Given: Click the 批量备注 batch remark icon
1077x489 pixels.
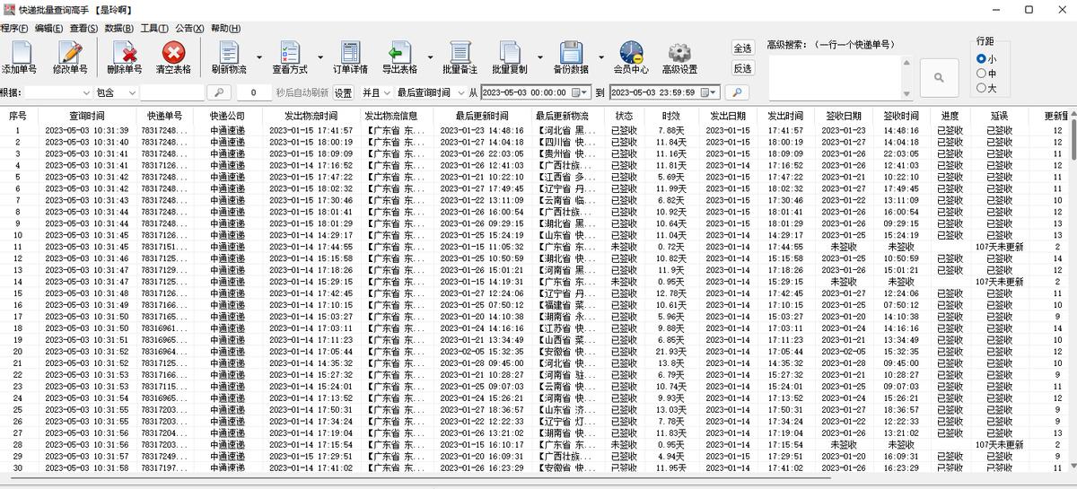Looking at the screenshot, I should 460,52.
